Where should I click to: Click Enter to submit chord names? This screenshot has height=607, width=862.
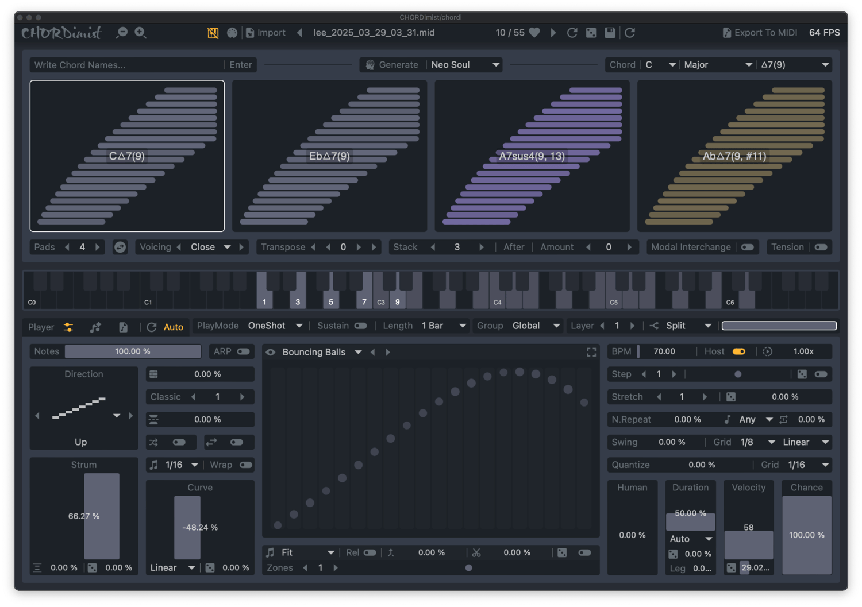tap(241, 65)
